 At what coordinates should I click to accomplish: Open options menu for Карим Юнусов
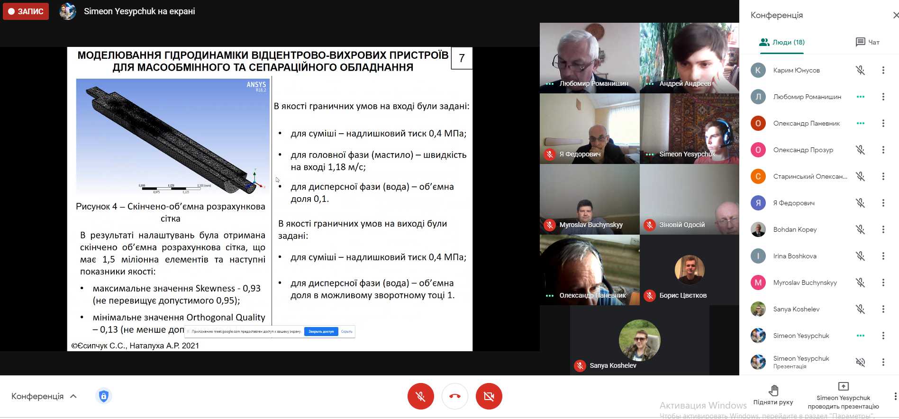[x=883, y=70]
